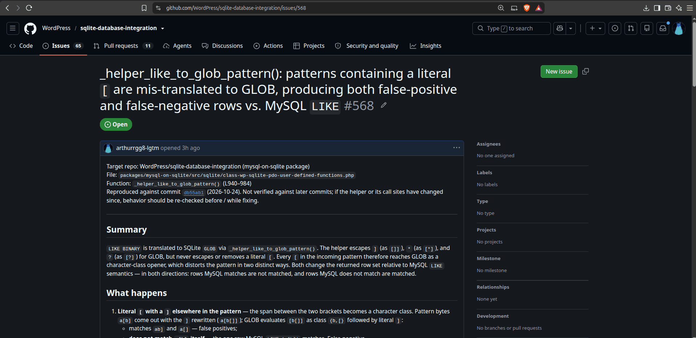Expand the Copilot options dropdown
The image size is (696, 338).
point(571,28)
